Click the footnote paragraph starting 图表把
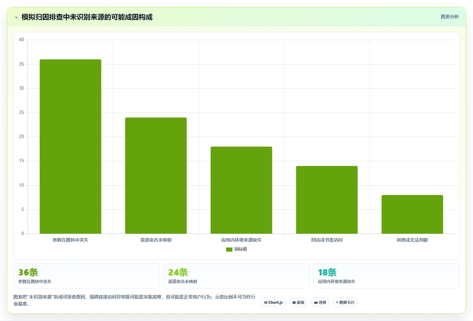Screen dimensions: 473x321 pos(135,300)
